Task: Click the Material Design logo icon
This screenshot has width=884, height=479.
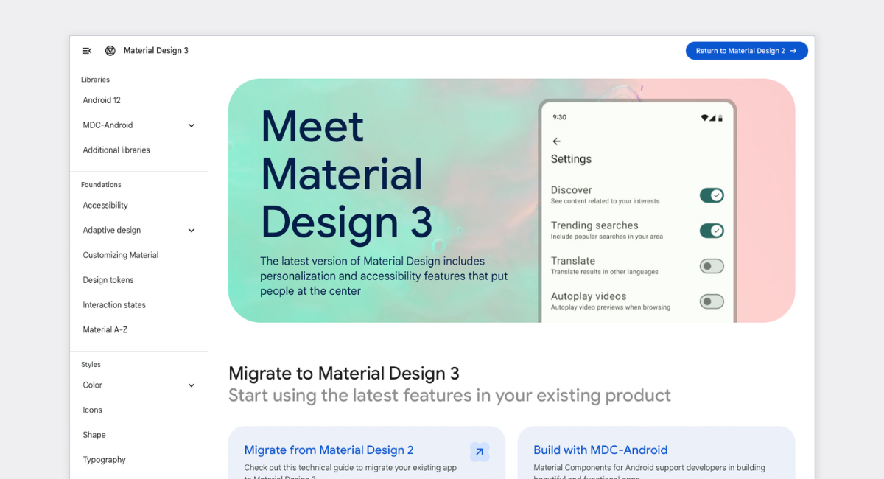Action: pyautogui.click(x=110, y=51)
